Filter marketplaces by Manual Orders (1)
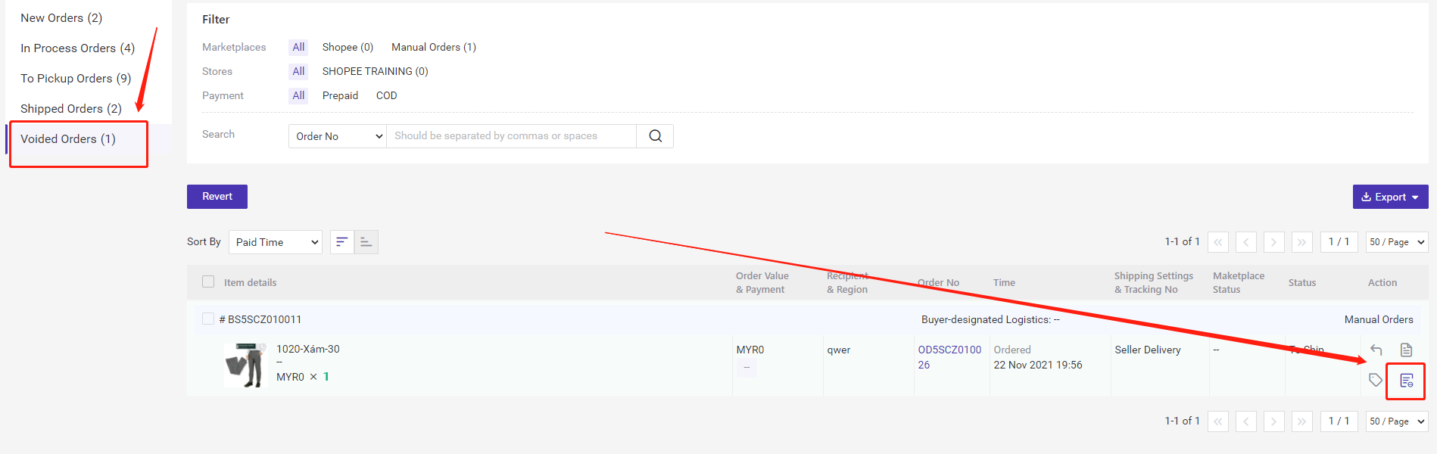 [434, 47]
